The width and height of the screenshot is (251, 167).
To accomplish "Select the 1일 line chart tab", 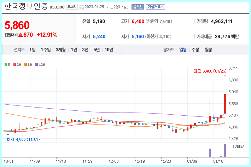I will coord(33,50).
